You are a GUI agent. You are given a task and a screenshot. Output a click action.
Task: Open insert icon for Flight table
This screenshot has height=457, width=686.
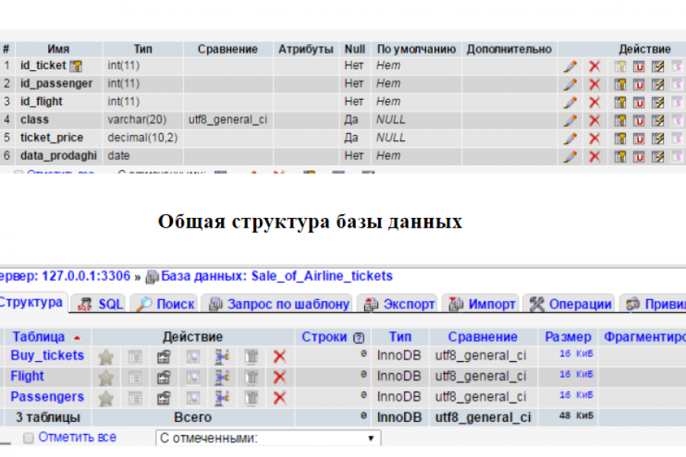(222, 377)
